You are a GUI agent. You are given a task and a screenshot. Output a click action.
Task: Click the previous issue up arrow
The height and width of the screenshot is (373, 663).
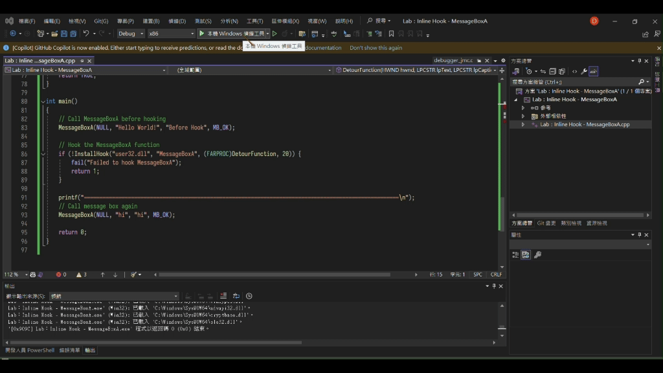(103, 275)
